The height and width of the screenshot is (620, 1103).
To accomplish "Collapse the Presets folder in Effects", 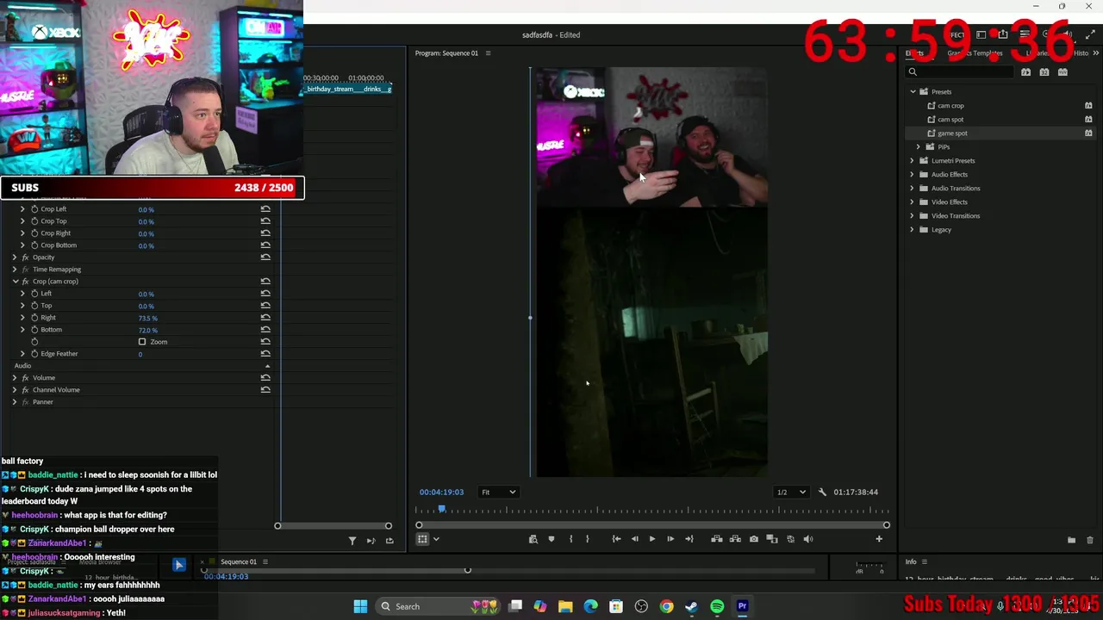I will coord(913,92).
